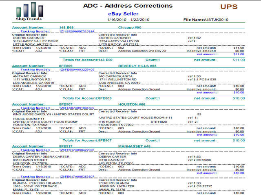Select account number 8FE907 header value
Screen dimensions: 261x195
pos(66,104)
